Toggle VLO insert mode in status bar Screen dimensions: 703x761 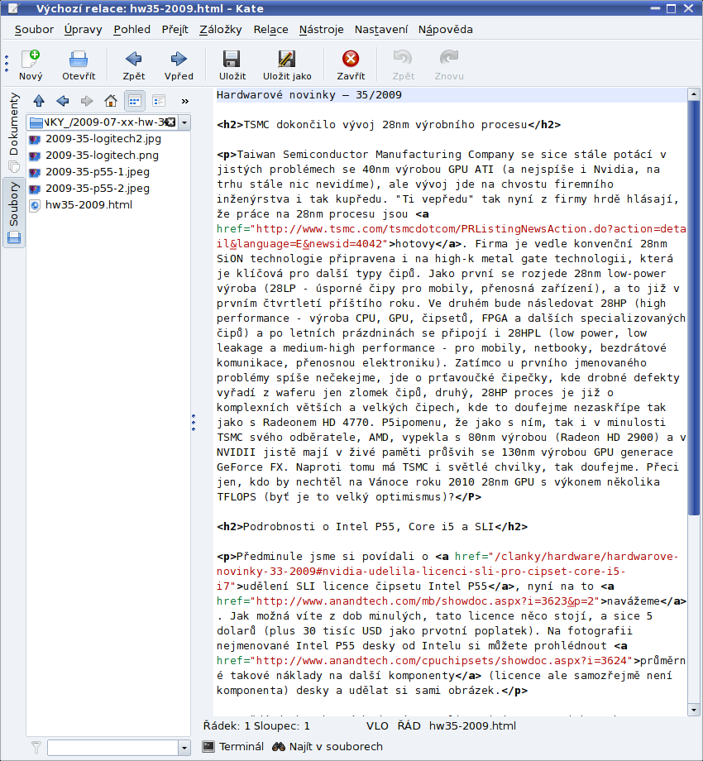click(x=377, y=726)
